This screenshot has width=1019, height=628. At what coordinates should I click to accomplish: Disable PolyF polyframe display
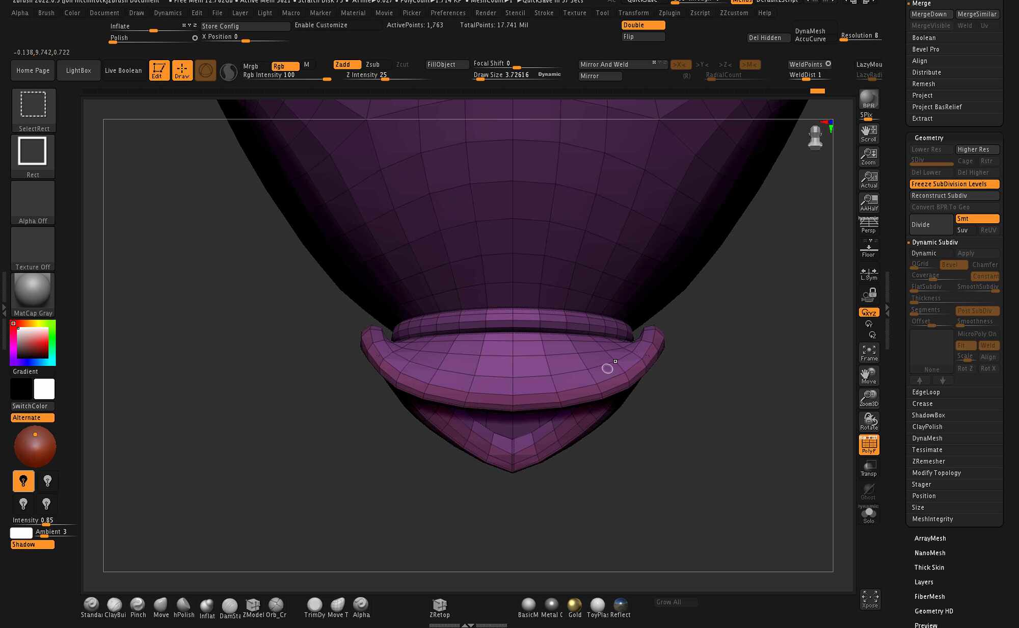click(x=869, y=444)
